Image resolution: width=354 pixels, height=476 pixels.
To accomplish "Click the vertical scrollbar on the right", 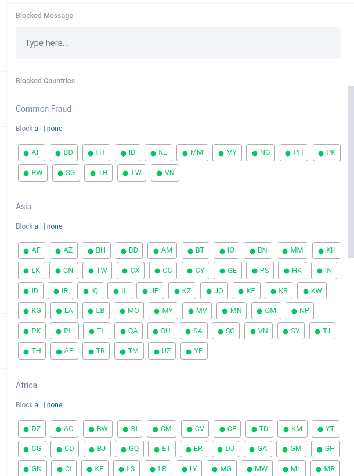I will click(x=351, y=172).
